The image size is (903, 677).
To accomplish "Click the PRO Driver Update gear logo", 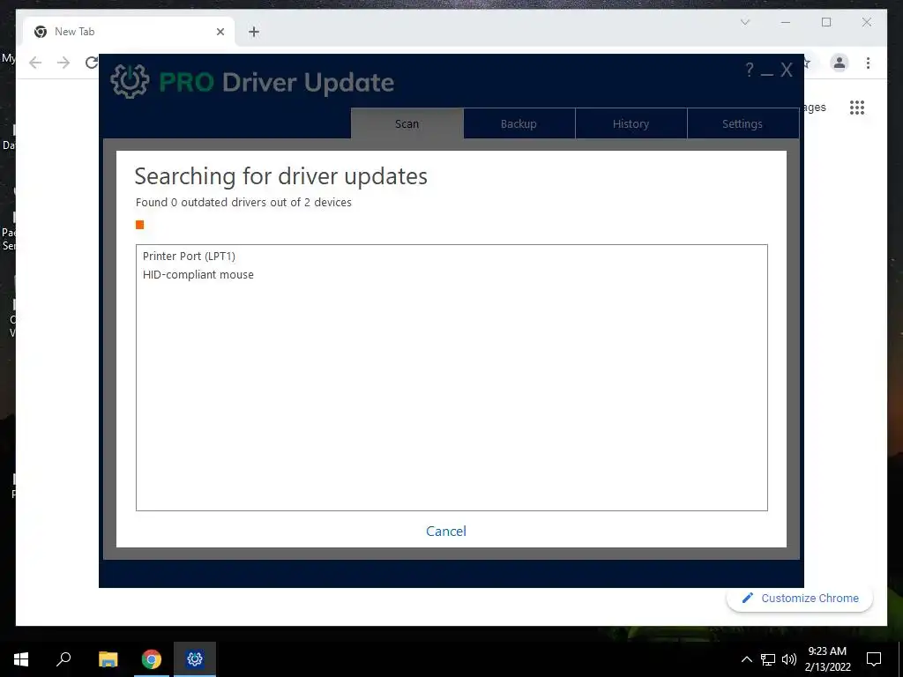I will [x=130, y=81].
